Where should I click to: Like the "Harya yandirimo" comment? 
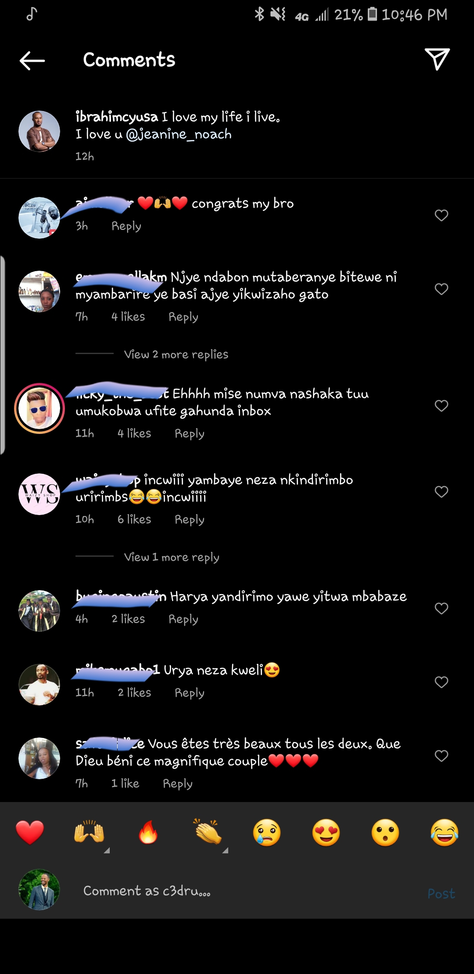click(x=441, y=609)
